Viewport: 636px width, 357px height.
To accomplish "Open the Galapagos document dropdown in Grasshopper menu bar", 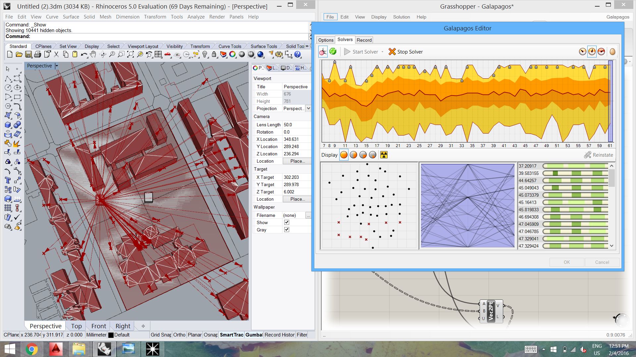I will [618, 17].
